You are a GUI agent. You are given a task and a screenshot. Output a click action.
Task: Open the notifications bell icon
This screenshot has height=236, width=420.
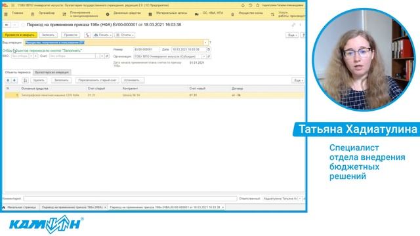[x=243, y=5]
